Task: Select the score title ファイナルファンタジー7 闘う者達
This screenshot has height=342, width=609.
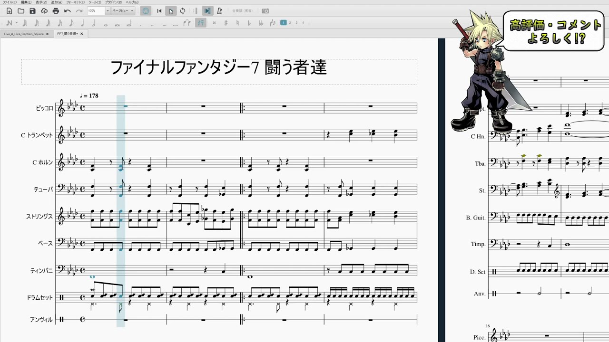Action: (219, 67)
